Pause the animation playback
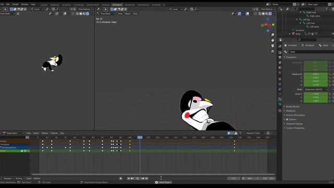Screen dimensions: 334x188 click(137, 179)
